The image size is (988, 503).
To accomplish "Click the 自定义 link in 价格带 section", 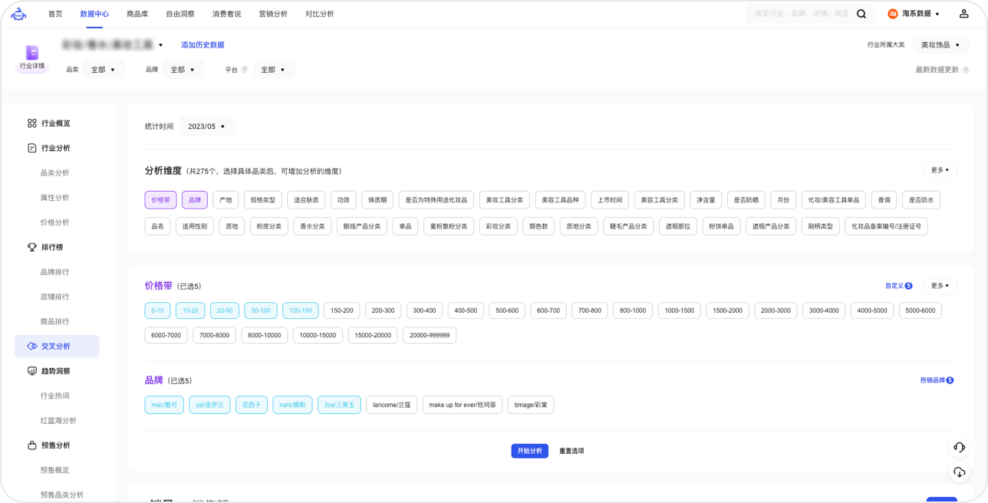I will pos(898,286).
